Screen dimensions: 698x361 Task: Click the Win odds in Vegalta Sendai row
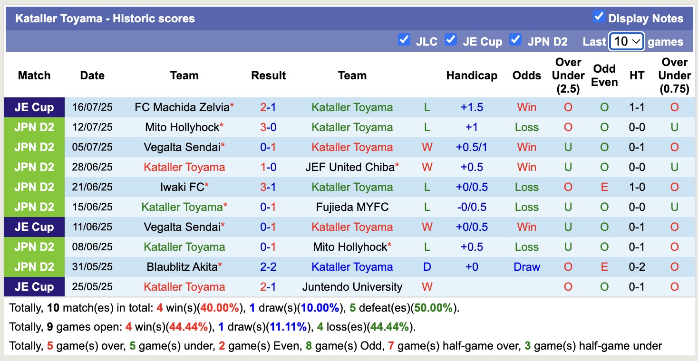pos(526,147)
